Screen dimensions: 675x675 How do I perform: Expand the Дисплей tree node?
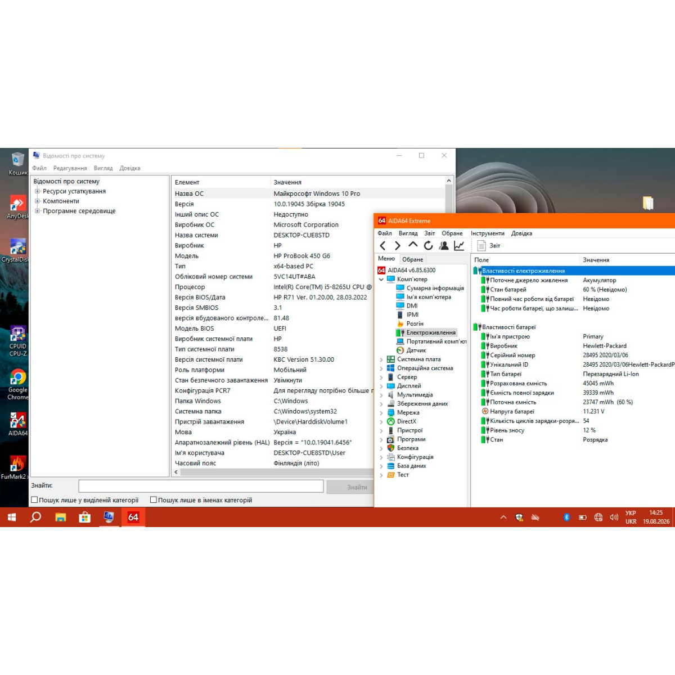click(x=381, y=386)
